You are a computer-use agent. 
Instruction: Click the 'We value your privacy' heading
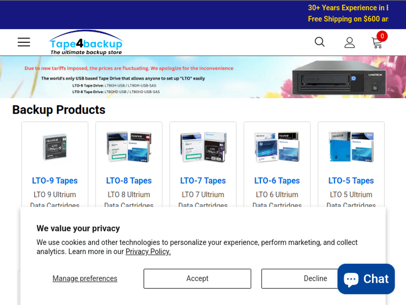[x=78, y=228]
